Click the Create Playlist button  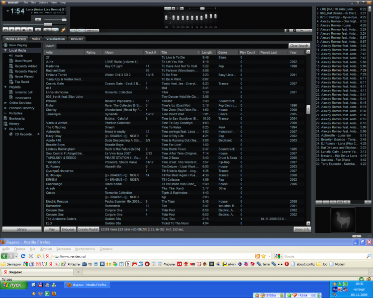(x=88, y=229)
